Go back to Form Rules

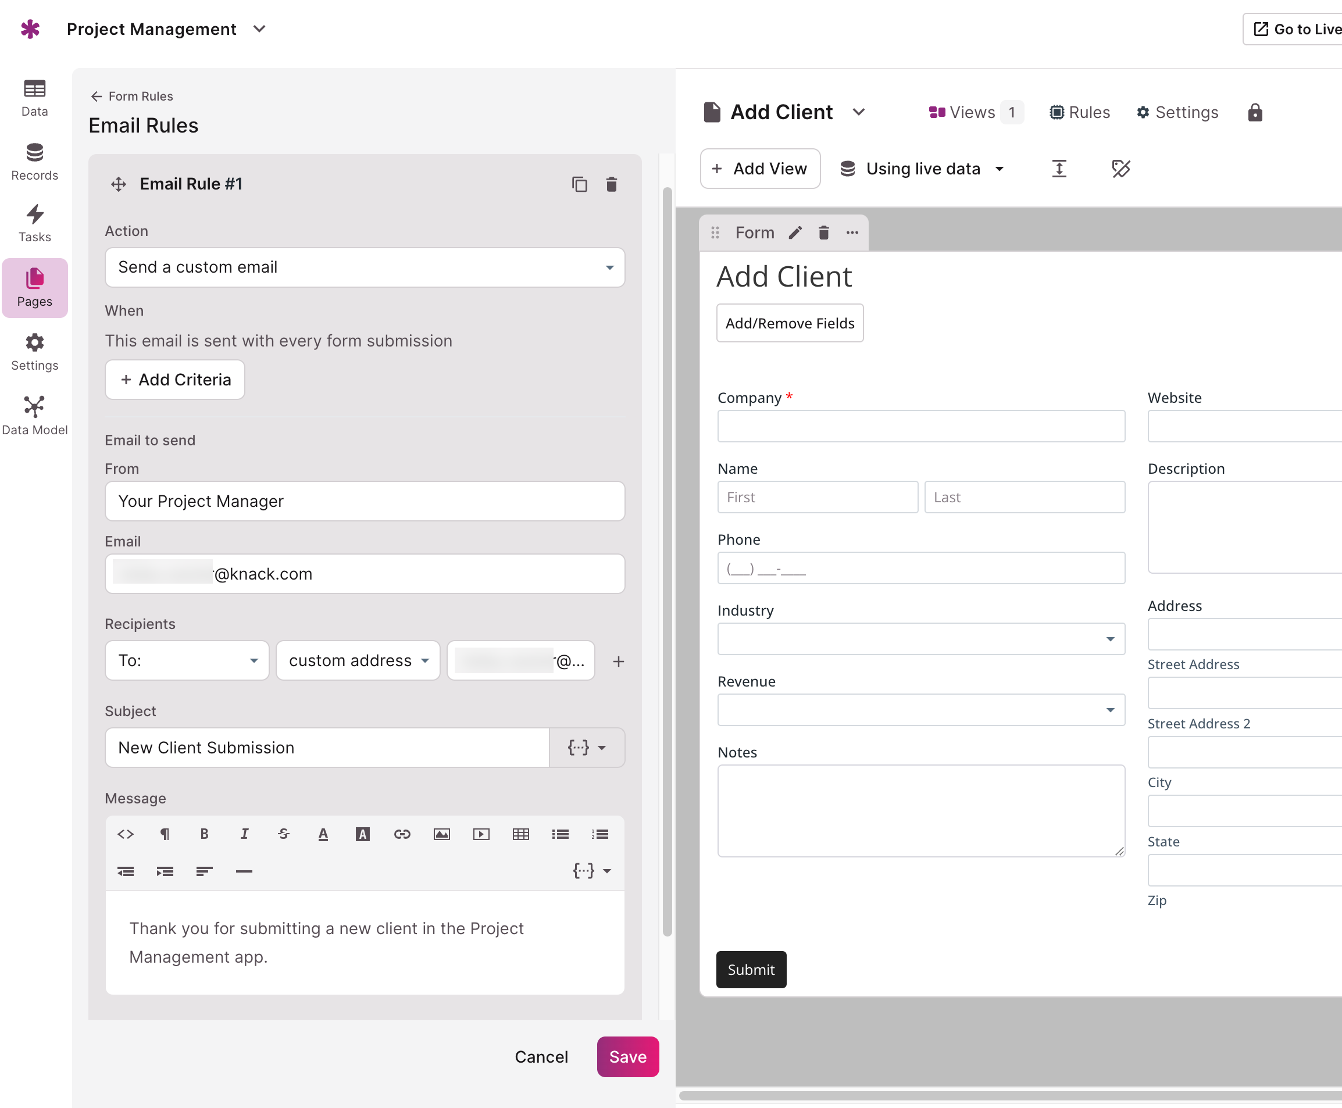[132, 96]
